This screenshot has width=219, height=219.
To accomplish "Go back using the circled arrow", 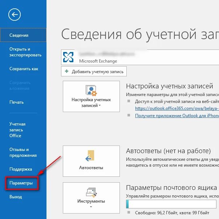I will pos(15,15).
